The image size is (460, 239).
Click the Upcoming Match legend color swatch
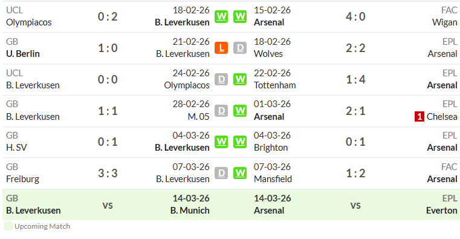tap(8, 226)
